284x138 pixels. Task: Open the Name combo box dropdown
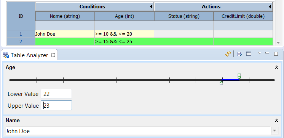coord(275,130)
